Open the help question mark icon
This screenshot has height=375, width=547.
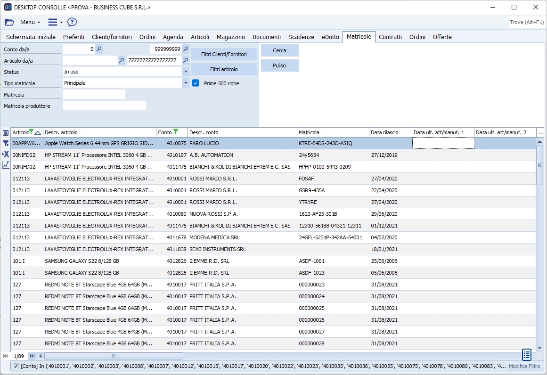72,22
